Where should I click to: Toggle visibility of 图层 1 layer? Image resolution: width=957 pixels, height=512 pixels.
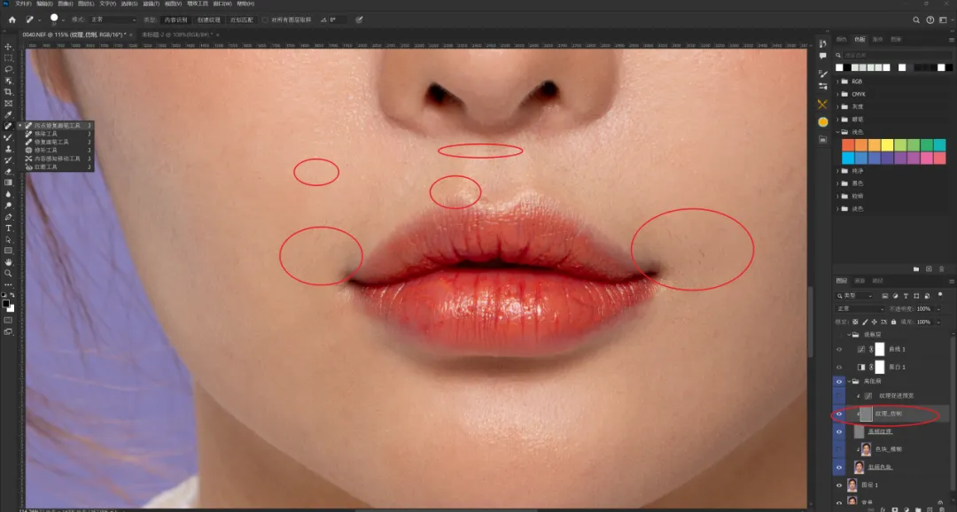tap(838, 485)
